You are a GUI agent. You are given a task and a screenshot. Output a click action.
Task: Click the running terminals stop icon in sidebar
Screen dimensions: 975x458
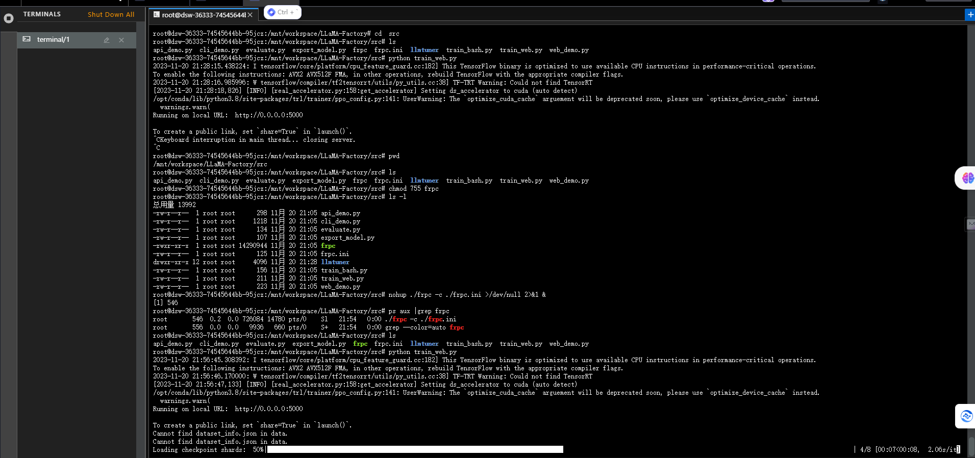click(8, 18)
